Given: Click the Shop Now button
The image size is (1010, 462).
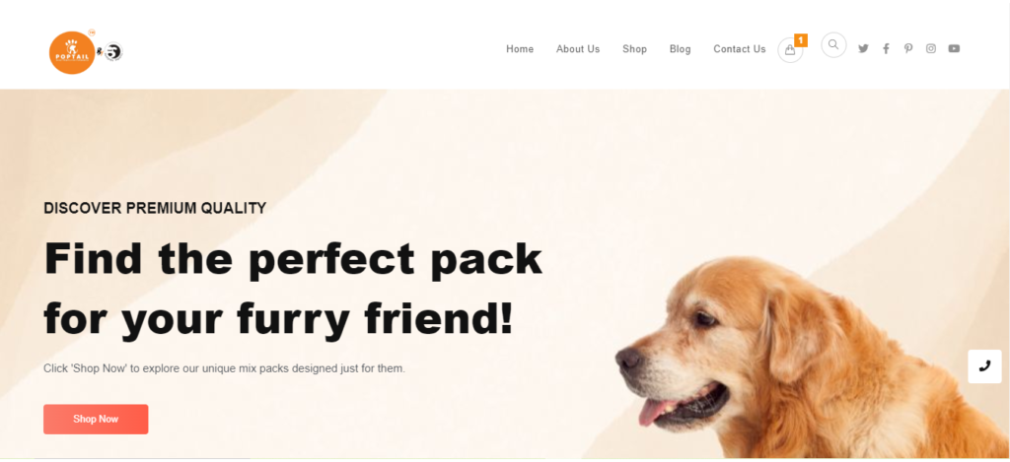Looking at the screenshot, I should pyautogui.click(x=96, y=420).
